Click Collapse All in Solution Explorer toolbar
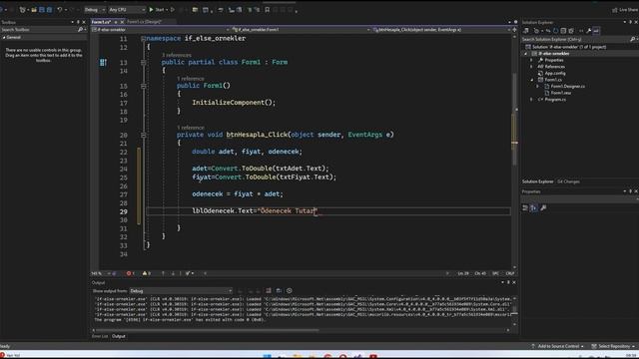The image size is (639, 359). click(563, 31)
